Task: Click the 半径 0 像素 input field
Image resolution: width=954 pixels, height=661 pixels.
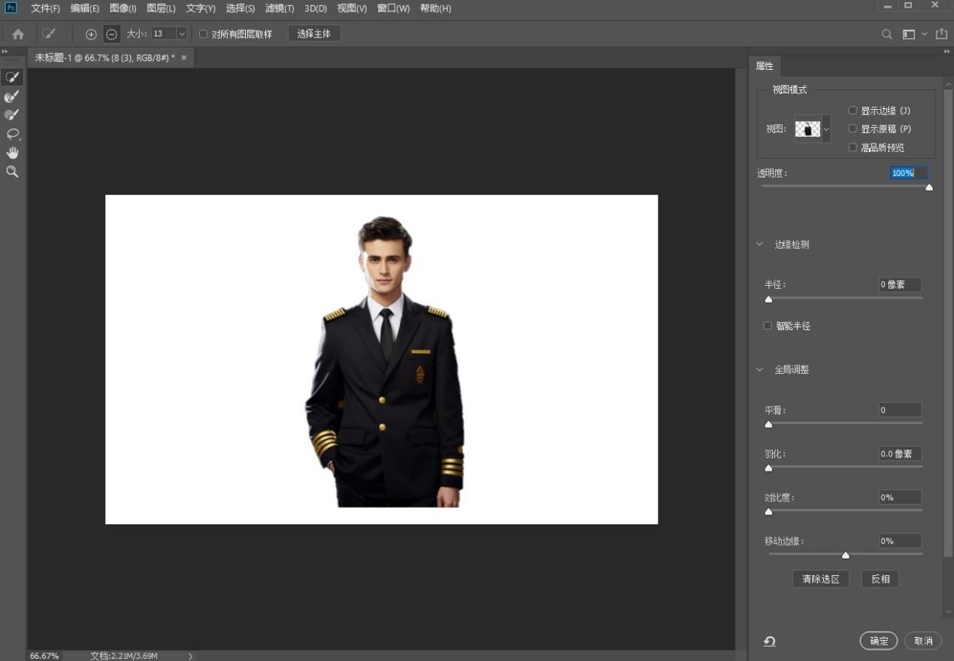Action: pos(900,285)
